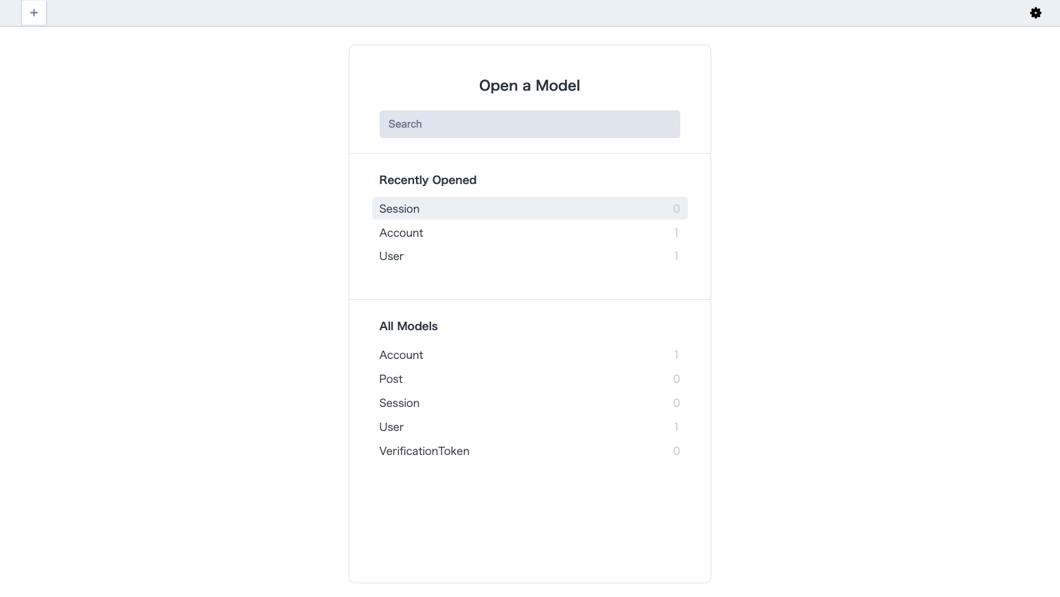Open User model in All Models
The height and width of the screenshot is (597, 1060).
391,427
